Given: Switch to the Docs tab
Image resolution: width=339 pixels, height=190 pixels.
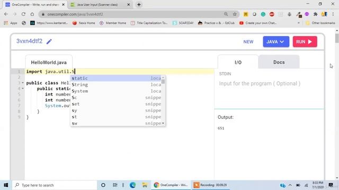Looking at the screenshot, I should [279, 62].
